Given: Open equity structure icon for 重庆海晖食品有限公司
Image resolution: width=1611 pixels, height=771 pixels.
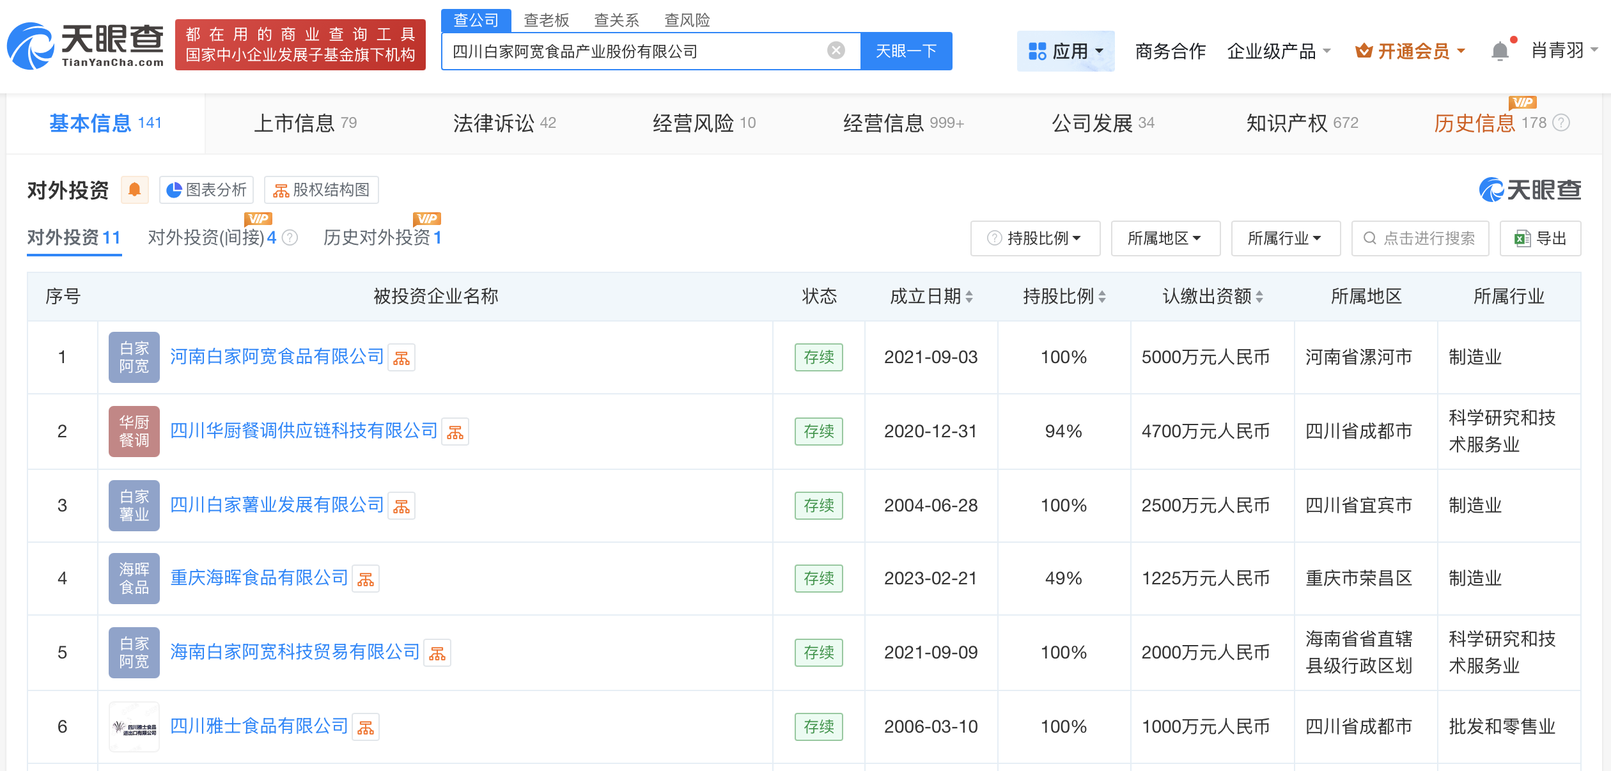Looking at the screenshot, I should [366, 579].
